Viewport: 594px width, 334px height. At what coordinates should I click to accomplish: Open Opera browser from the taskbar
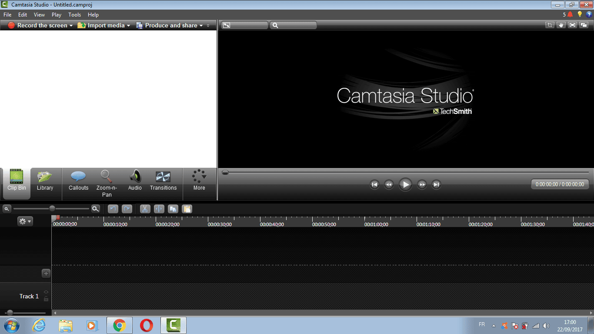pos(147,325)
